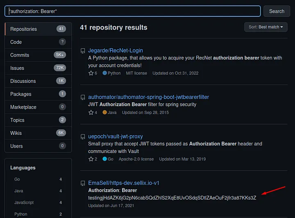Open the Sort: Best match dropdown
Image resolution: width=295 pixels, height=218 pixels.
(265, 27)
